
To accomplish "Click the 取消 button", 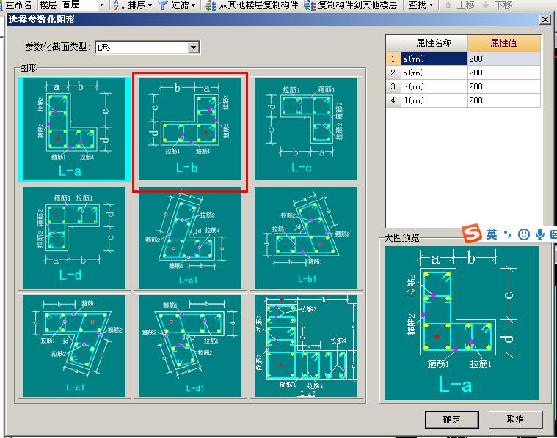I will (x=515, y=420).
